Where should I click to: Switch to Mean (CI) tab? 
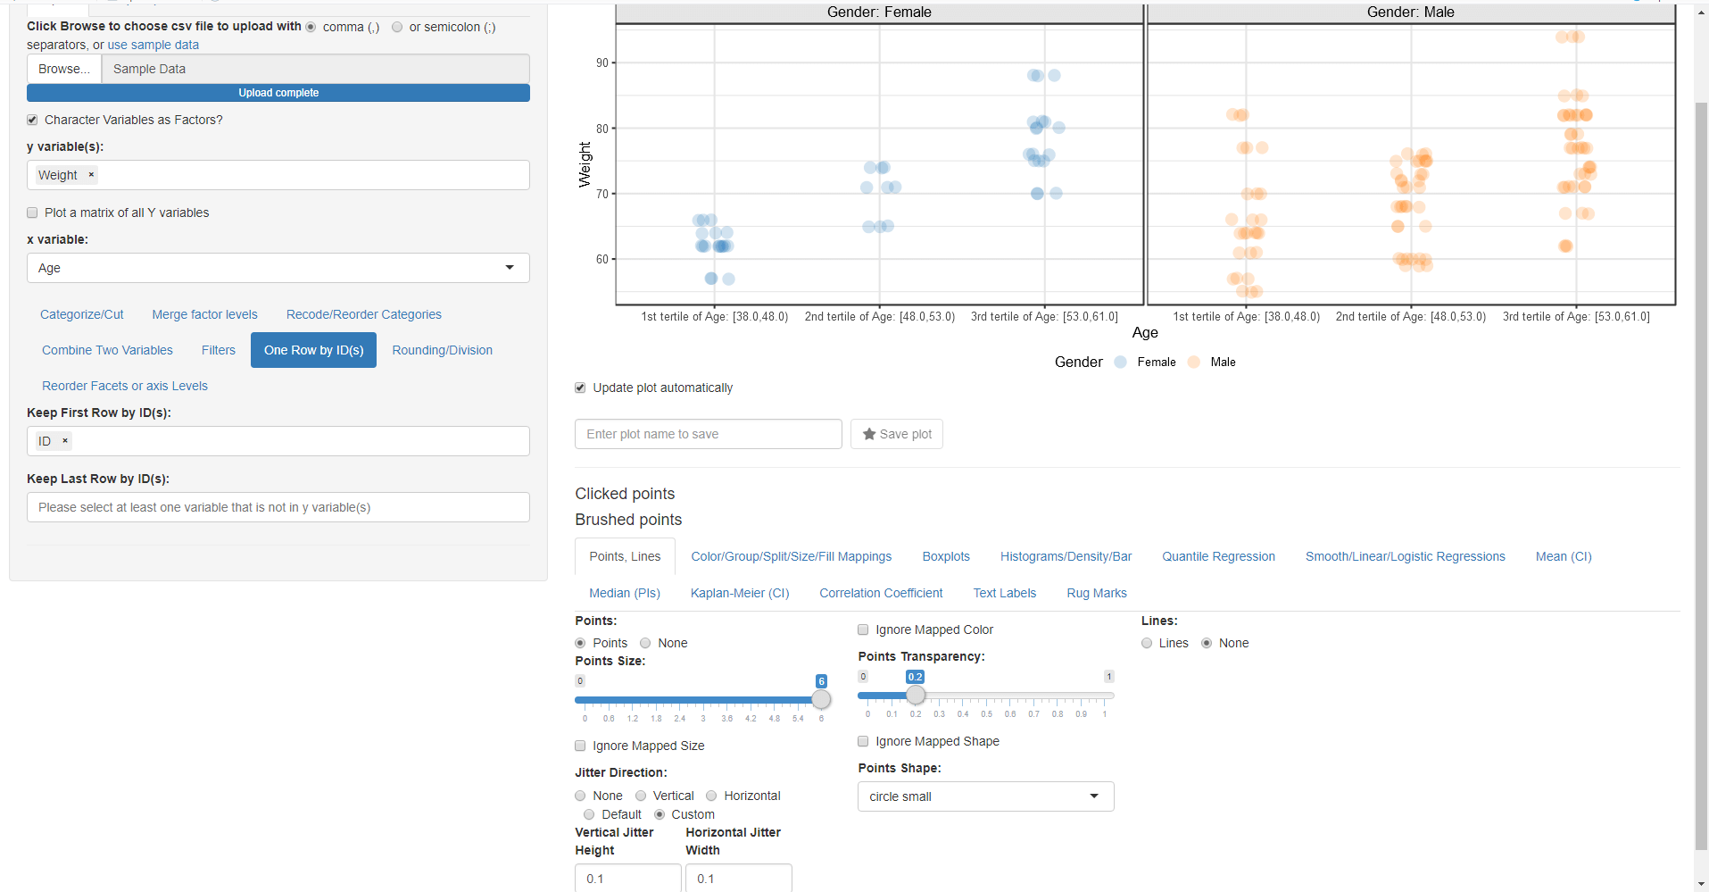(1564, 556)
